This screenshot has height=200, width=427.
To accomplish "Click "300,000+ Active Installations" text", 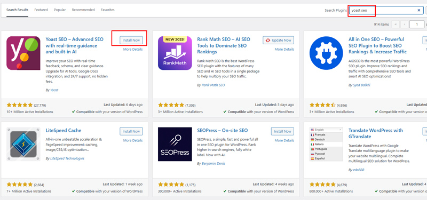I will pyautogui.click(x=180, y=191).
